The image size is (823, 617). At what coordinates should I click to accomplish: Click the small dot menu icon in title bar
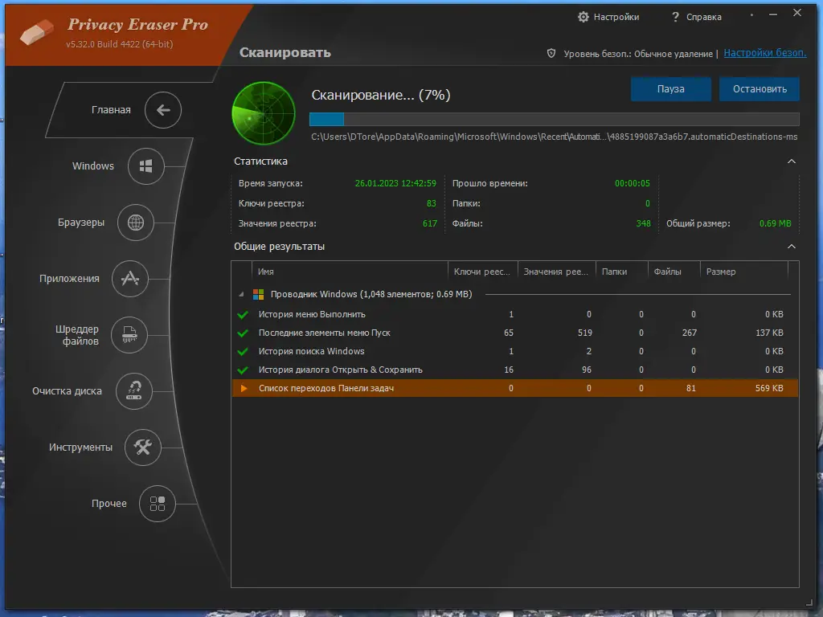(x=751, y=14)
